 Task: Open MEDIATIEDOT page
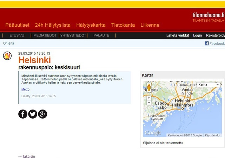[x=45, y=35]
